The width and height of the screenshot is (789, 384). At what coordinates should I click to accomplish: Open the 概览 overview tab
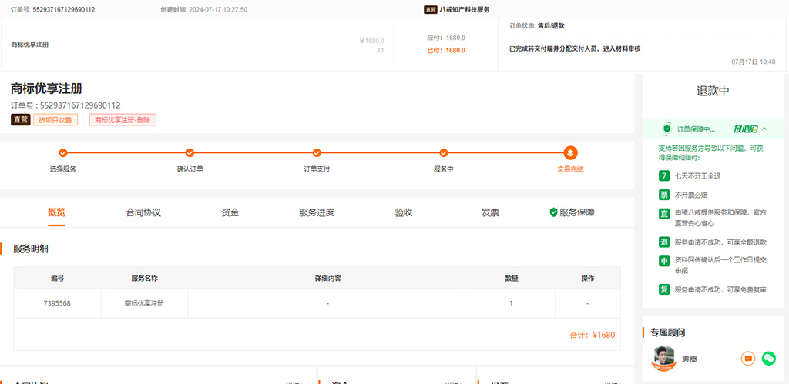coord(56,212)
